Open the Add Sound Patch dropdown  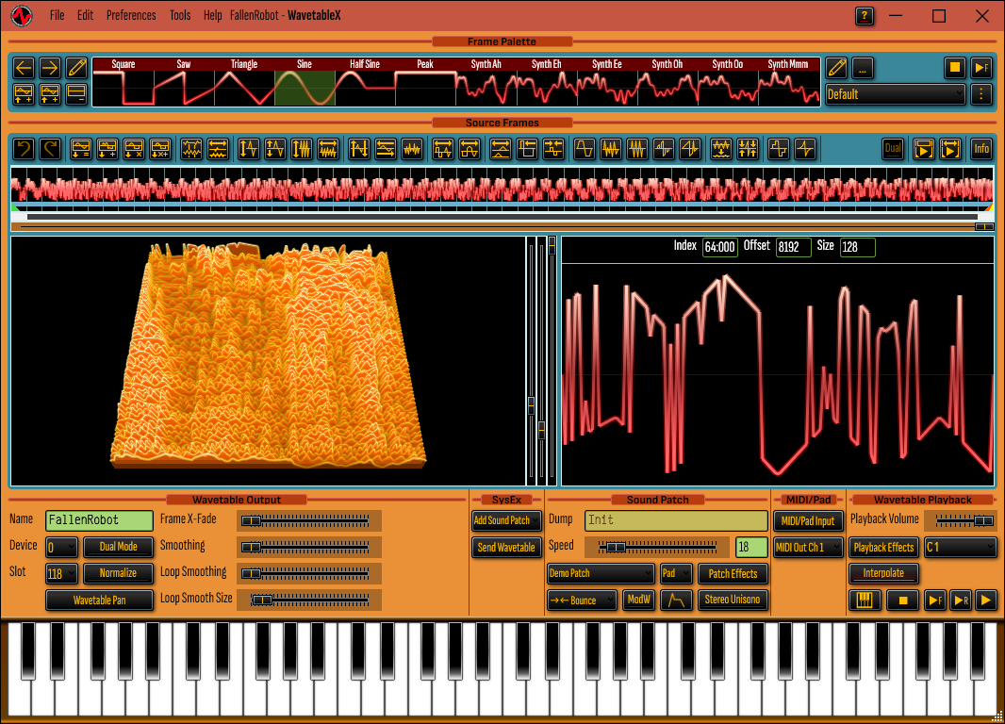[506, 520]
